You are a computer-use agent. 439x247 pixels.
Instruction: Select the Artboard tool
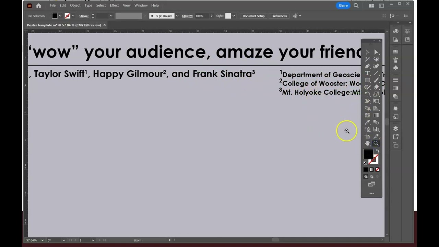(x=367, y=137)
